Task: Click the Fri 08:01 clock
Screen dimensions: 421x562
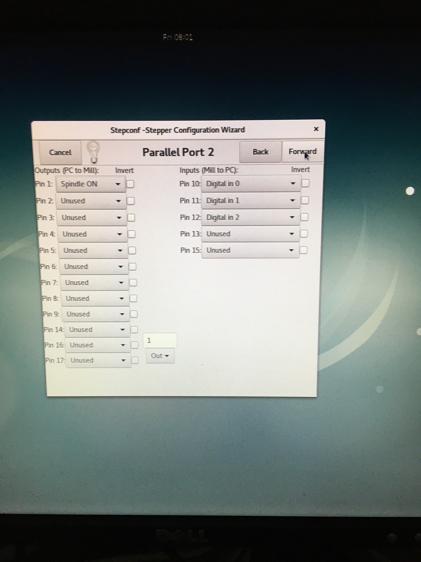Action: (x=178, y=37)
